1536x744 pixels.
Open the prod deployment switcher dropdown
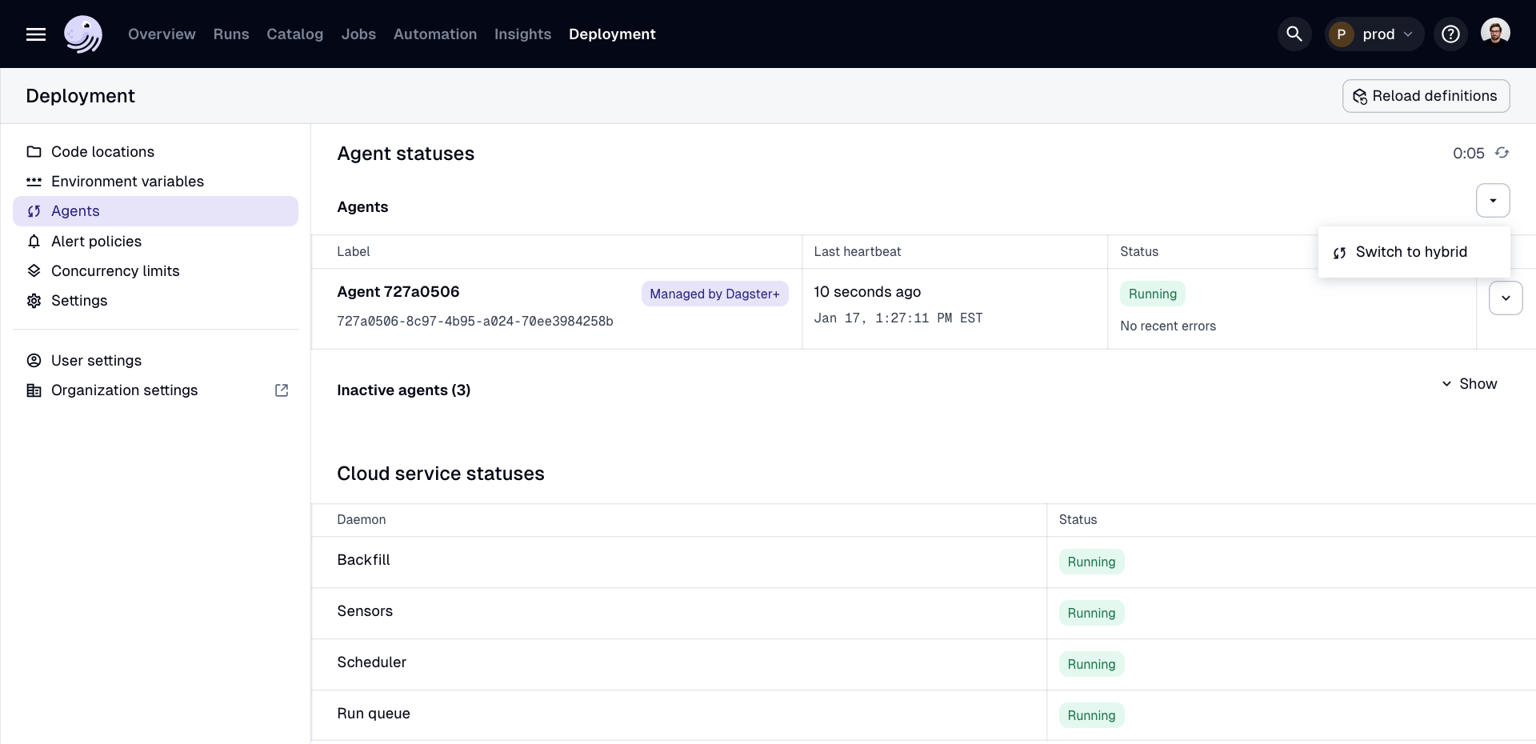(1374, 34)
